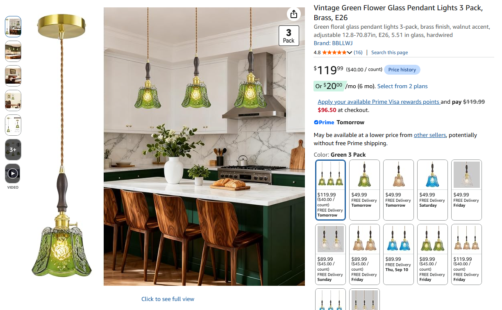
Task: Select the blue 3-pack swatch in bottom row
Action: point(330,300)
